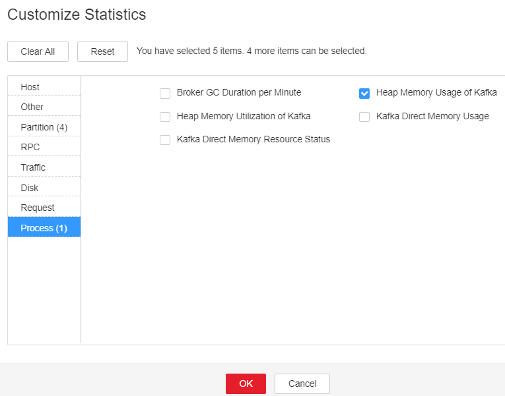505x396 pixels.
Task: Open the Request category tab
Action: 44,208
